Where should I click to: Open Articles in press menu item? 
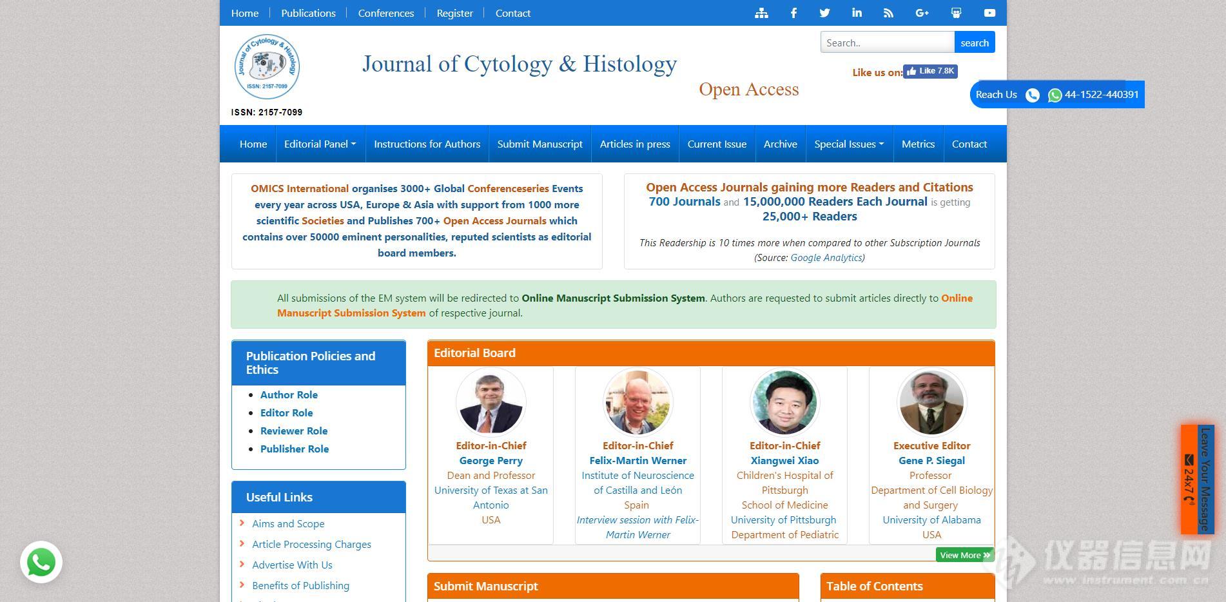coord(635,144)
